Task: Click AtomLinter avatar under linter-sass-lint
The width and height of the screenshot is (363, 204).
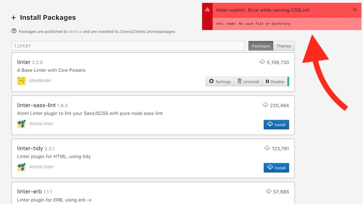Action: 21,124
